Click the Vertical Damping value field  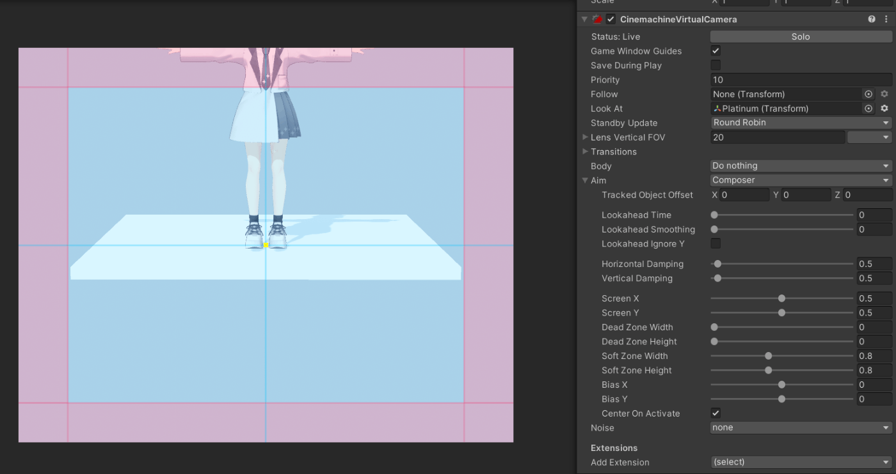pyautogui.click(x=874, y=278)
